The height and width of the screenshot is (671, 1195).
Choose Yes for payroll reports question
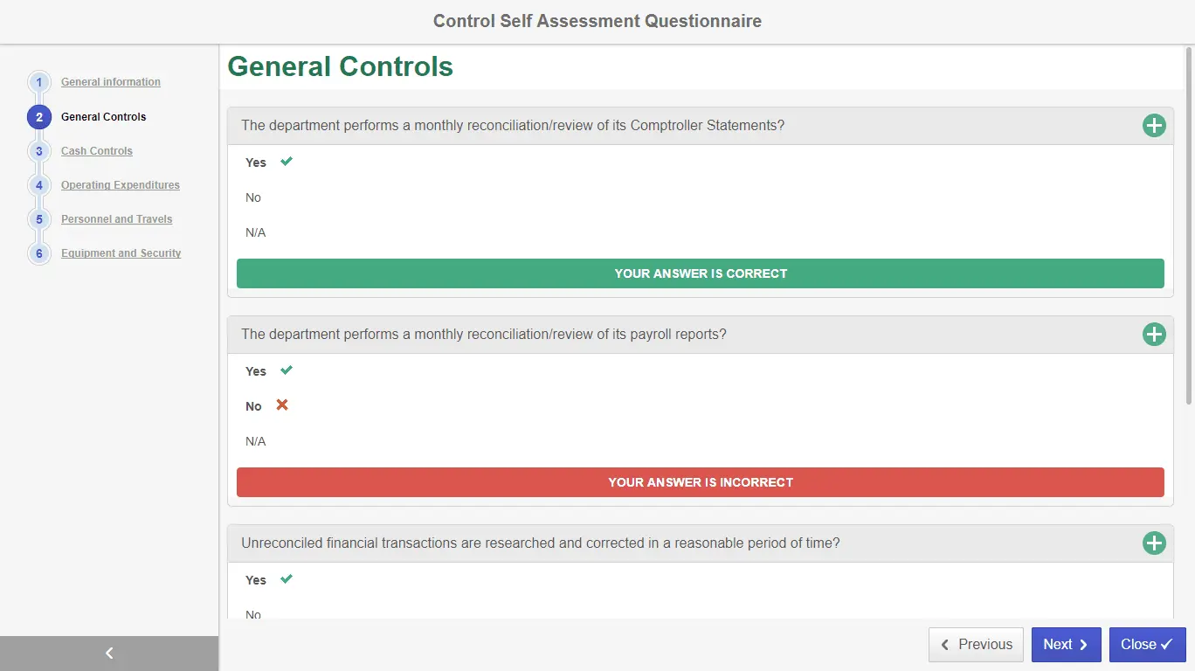tap(256, 371)
